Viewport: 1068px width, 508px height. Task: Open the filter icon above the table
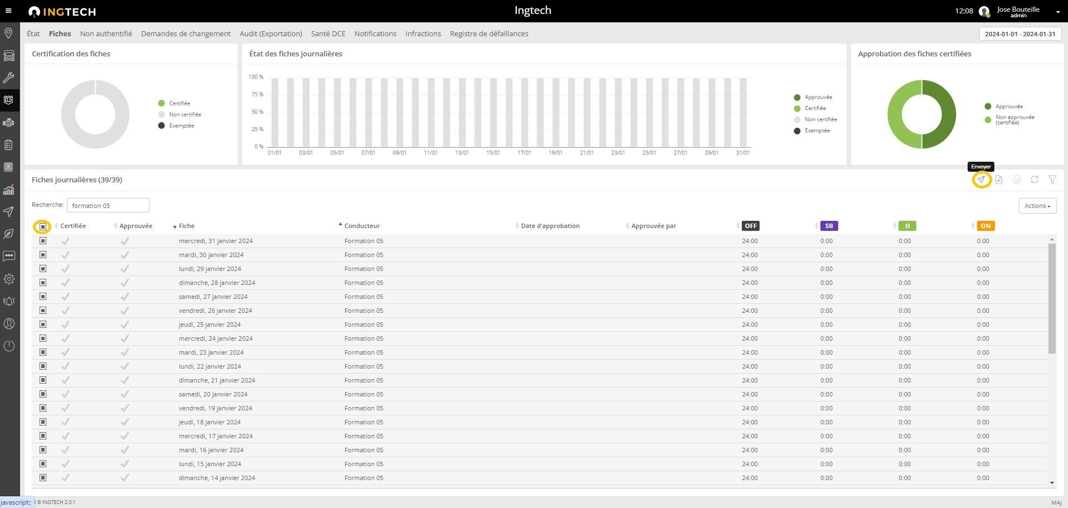1052,180
